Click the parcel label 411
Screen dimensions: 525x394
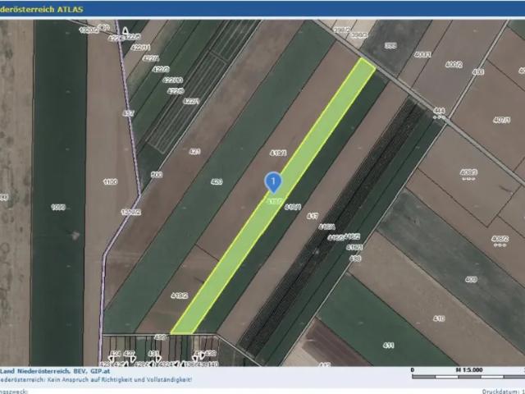(388, 346)
